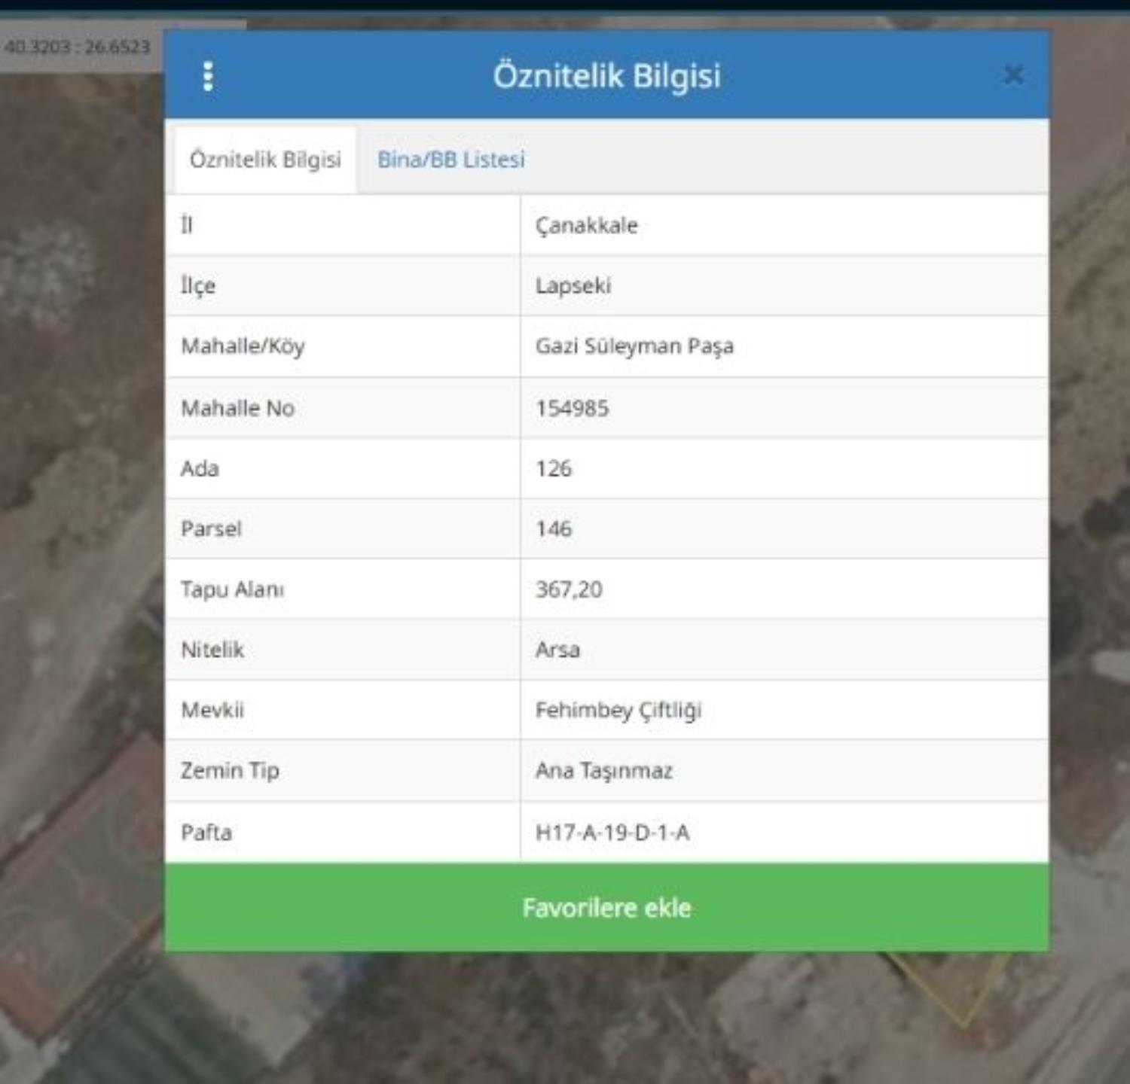The height and width of the screenshot is (1084, 1130).
Task: Click the Gazi Süleyman Paşa neighborhood value
Action: pos(634,346)
